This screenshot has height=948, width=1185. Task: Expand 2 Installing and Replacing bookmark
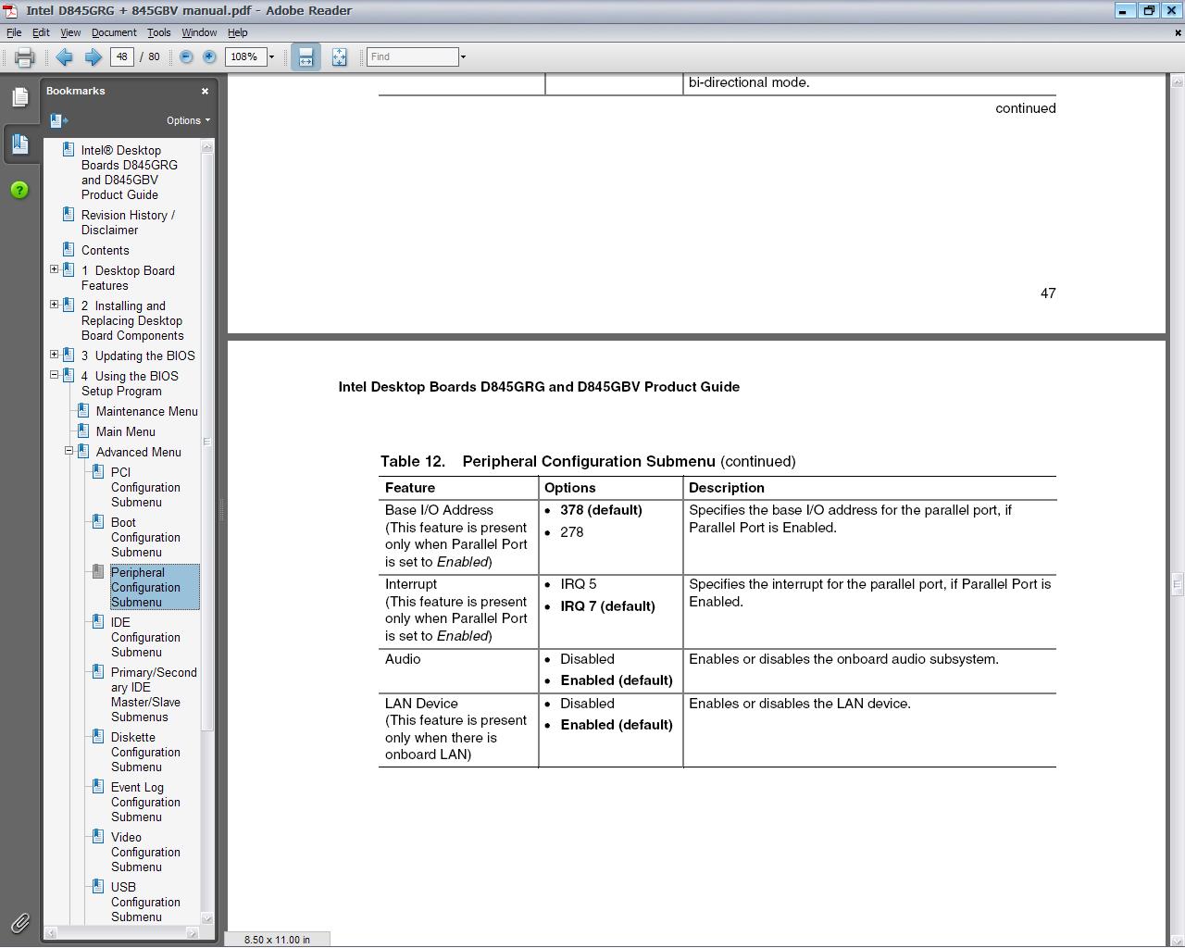54,305
